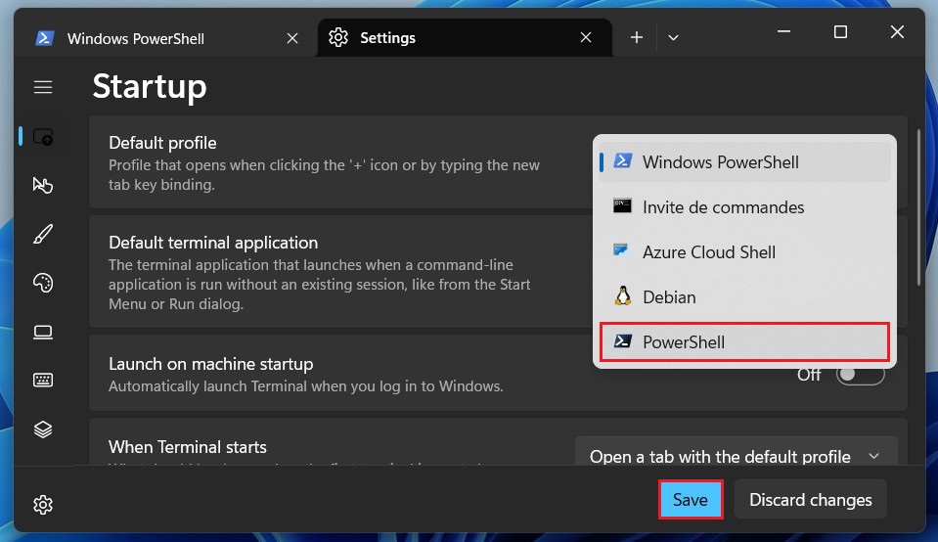Open the Color schemes palette icon
The width and height of the screenshot is (938, 542).
[x=42, y=283]
